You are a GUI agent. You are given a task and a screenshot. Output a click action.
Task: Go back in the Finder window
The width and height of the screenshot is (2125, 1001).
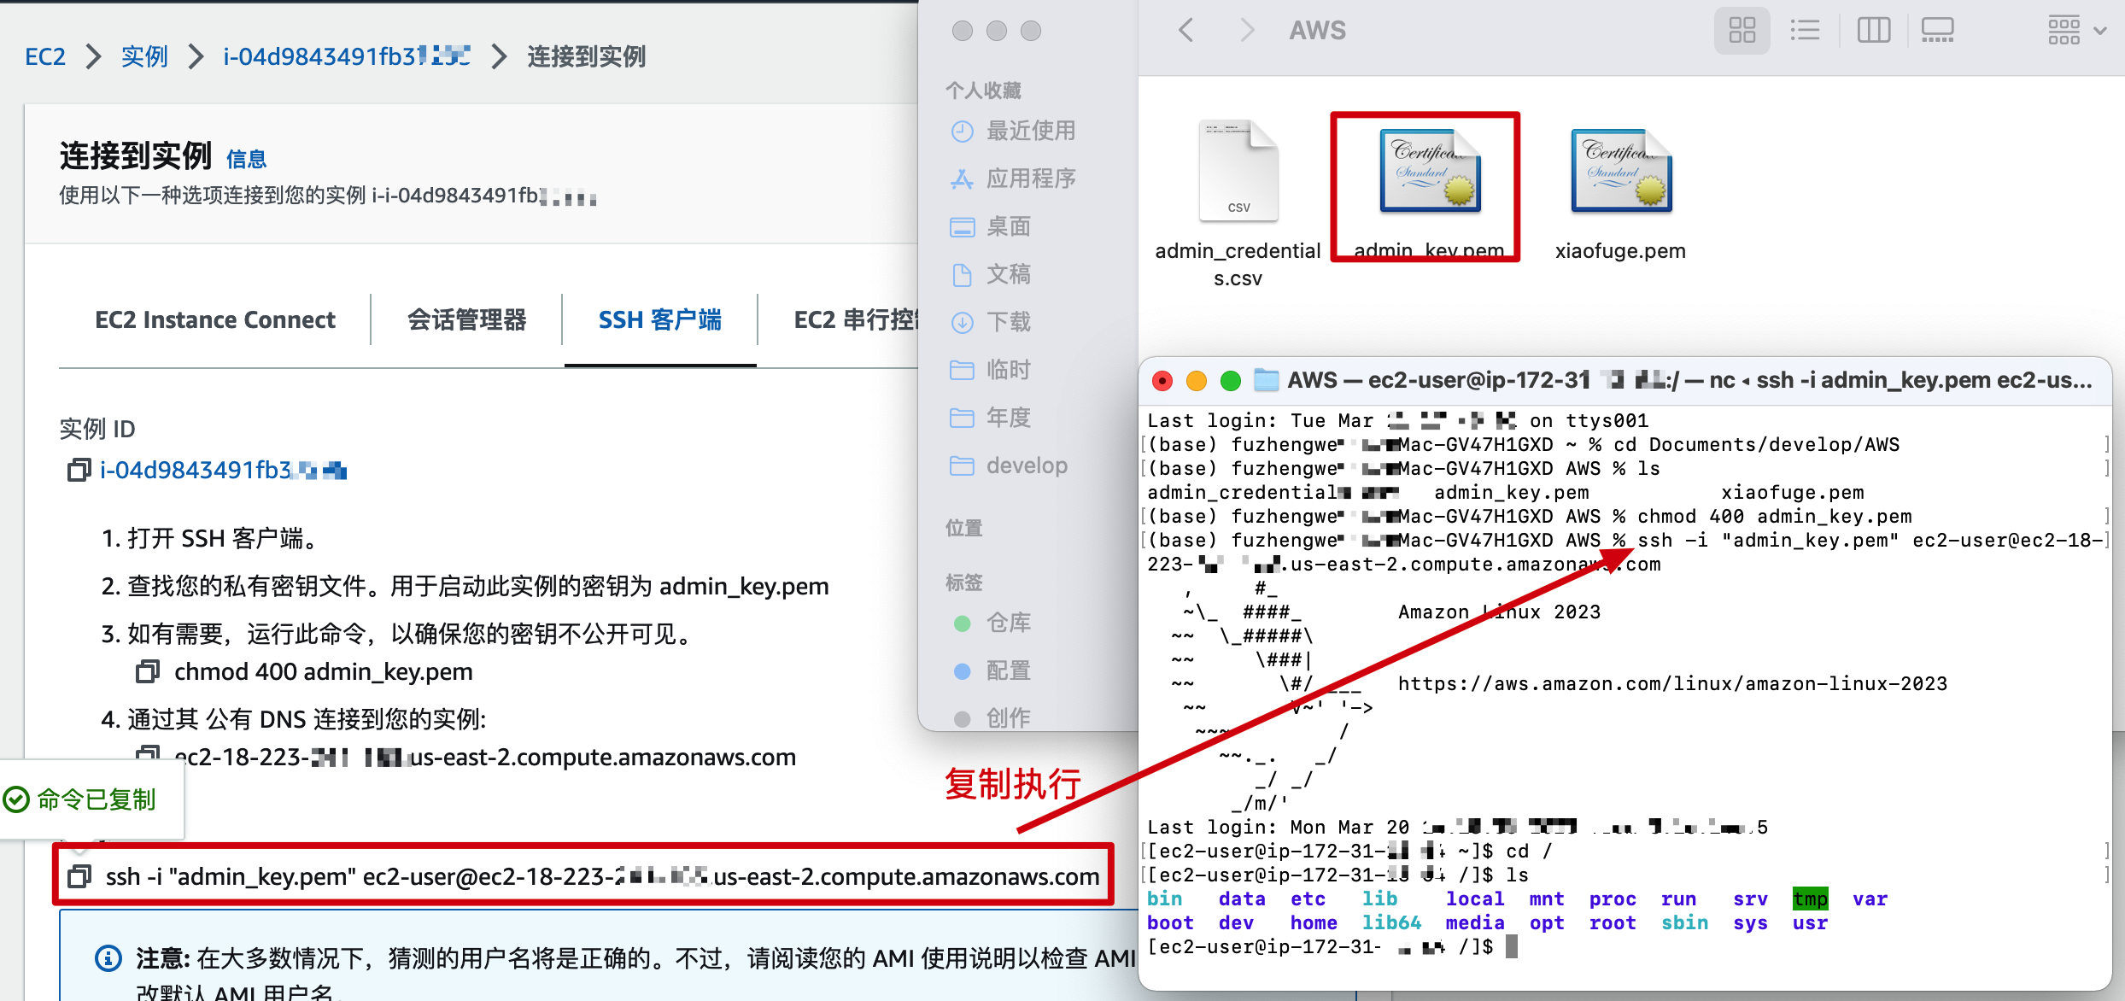pos(1185,31)
